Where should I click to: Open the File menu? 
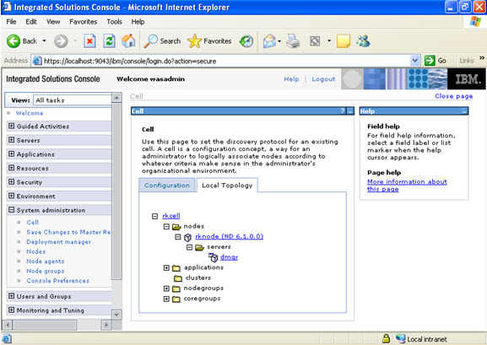pos(11,22)
